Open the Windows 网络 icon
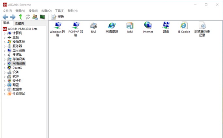 57,29
